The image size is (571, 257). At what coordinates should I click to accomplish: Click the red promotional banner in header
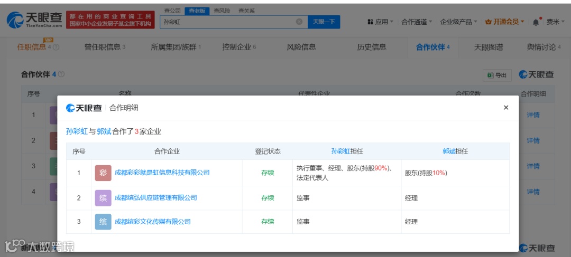110,20
